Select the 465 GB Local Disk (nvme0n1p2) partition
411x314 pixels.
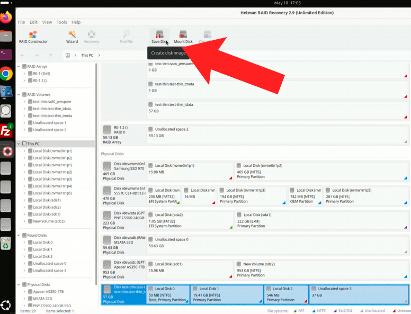(321, 172)
